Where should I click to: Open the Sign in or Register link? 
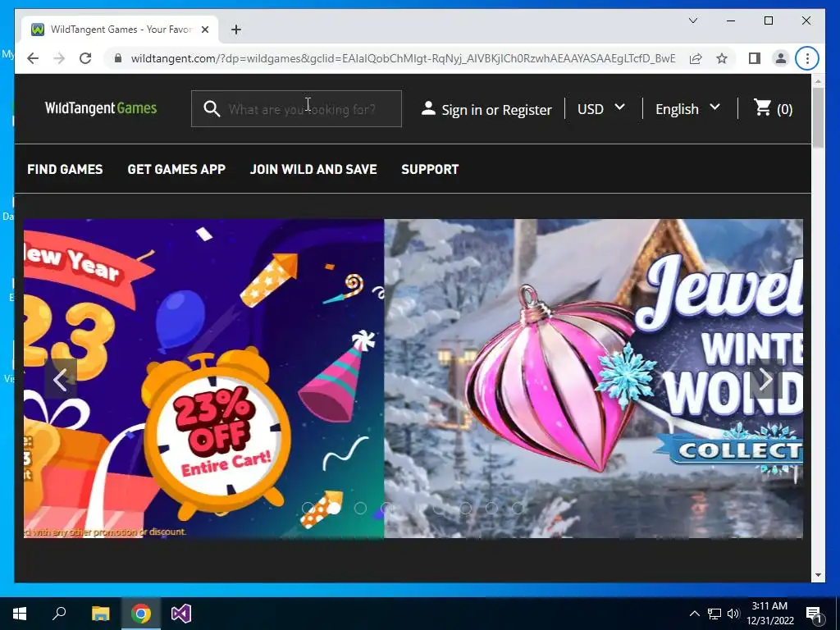[496, 110]
